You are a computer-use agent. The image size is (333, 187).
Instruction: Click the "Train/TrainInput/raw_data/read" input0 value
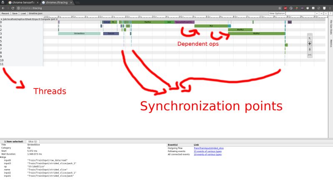[47, 160]
